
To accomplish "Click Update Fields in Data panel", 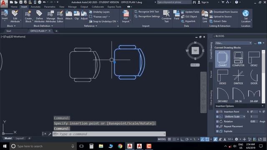I will pyautogui.click(x=190, y=12).
